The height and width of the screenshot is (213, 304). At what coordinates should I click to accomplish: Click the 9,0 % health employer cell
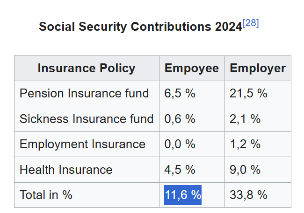tap(245, 170)
